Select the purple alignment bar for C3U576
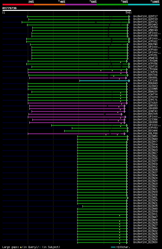This screenshot has width=162, height=249. point(78,73)
